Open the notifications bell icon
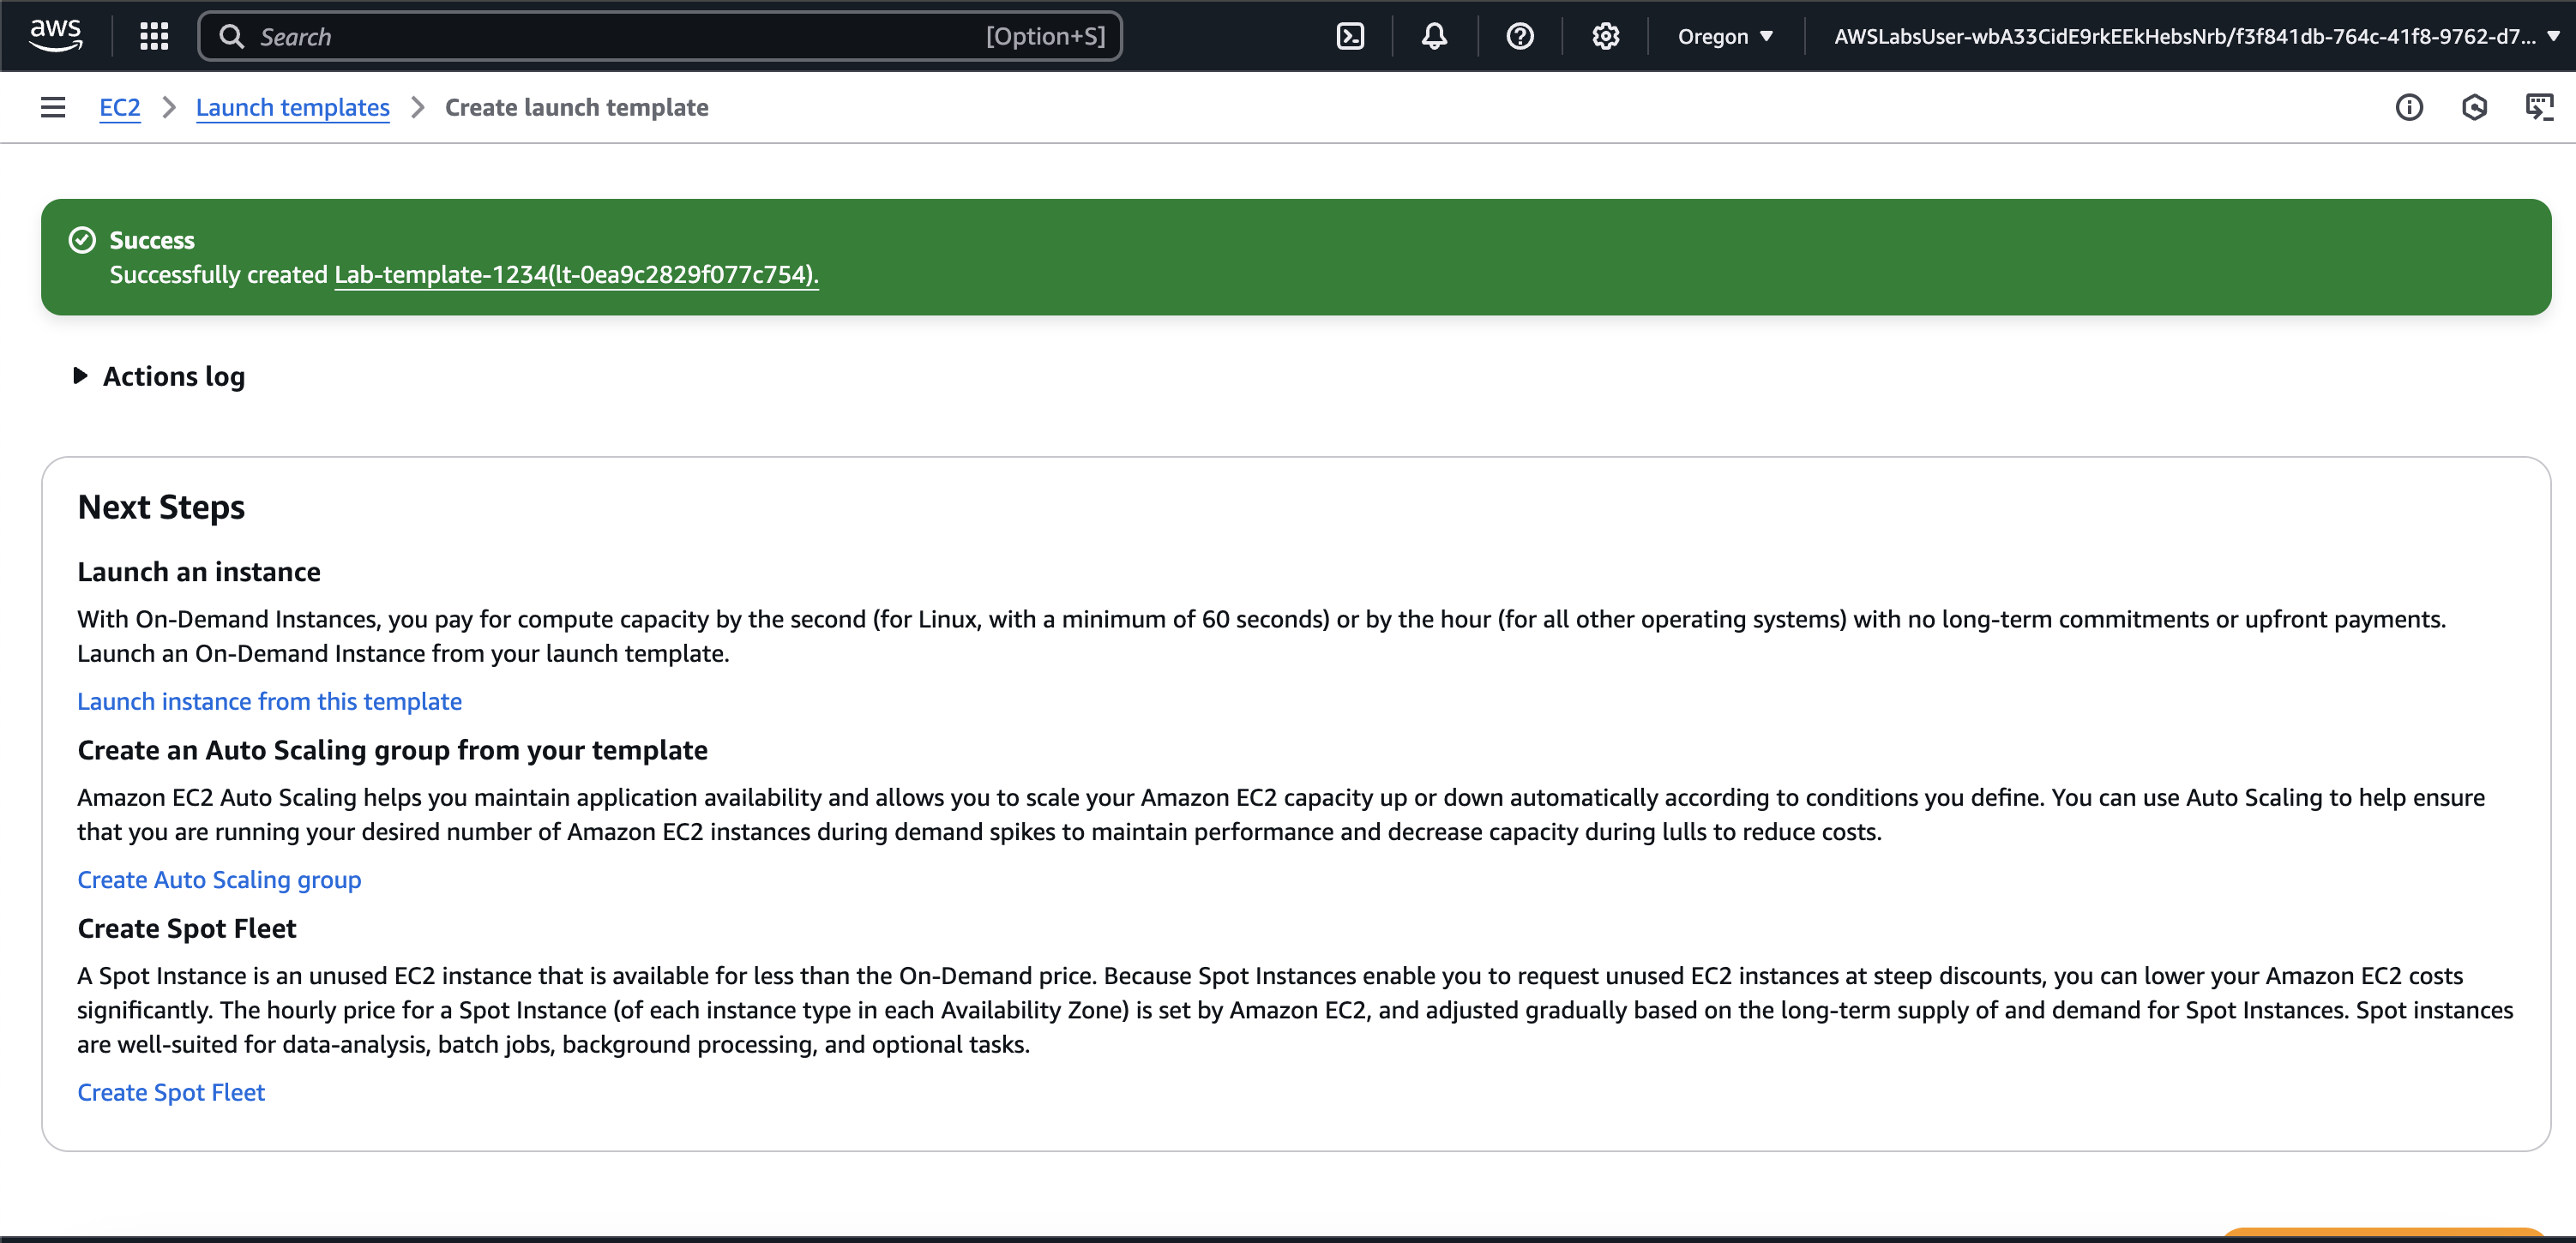2576x1243 pixels. [x=1434, y=36]
